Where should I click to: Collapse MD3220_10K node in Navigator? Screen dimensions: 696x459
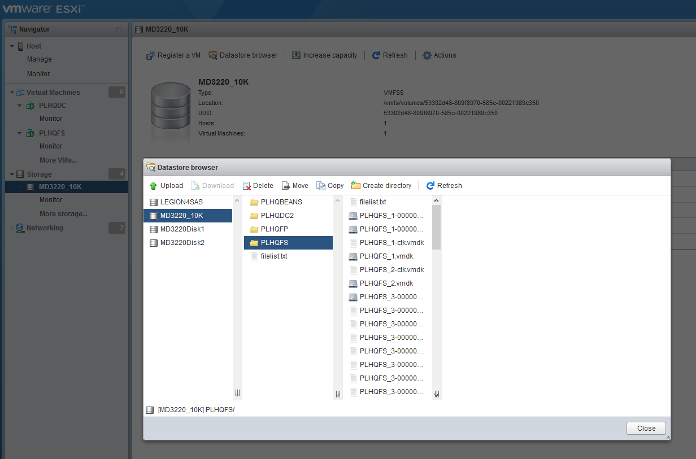(x=20, y=187)
